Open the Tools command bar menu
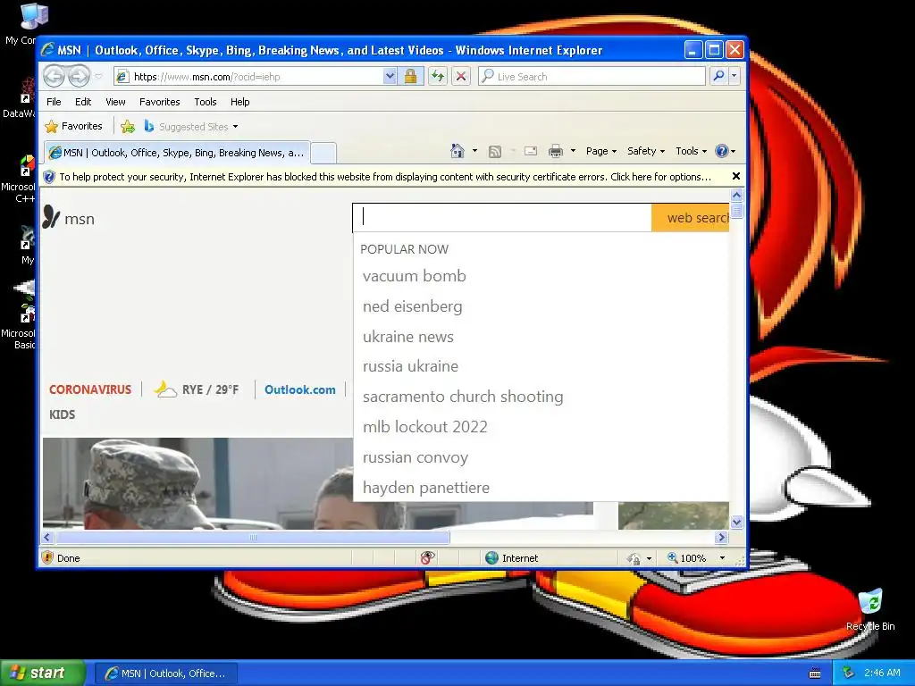The width and height of the screenshot is (915, 686). (691, 151)
